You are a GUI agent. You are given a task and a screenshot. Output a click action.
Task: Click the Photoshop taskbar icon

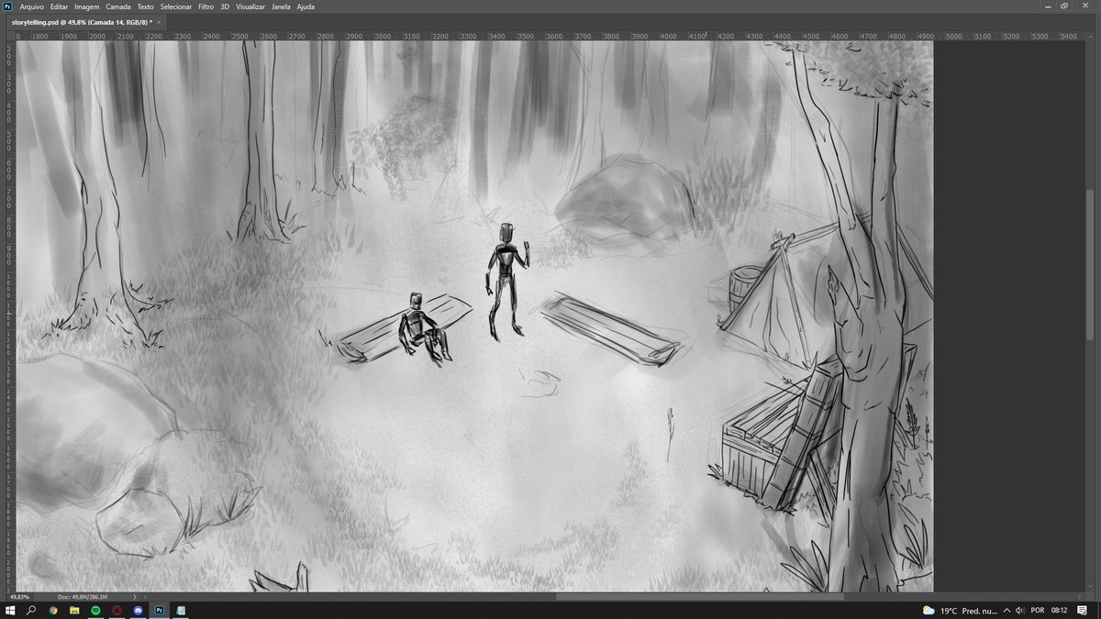coord(160,610)
